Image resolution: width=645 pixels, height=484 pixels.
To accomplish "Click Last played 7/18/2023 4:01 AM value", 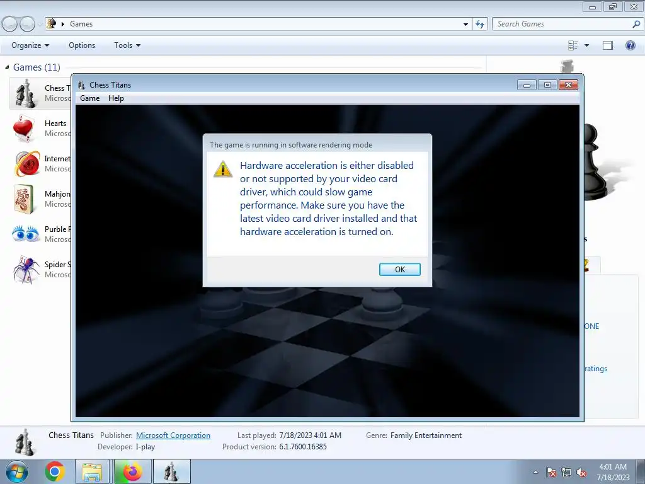I will coord(310,435).
